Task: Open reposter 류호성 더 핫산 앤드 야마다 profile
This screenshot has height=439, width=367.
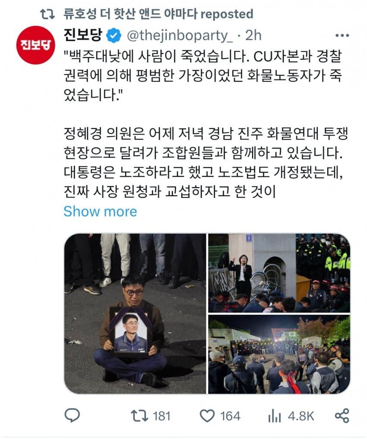Action: tap(131, 14)
